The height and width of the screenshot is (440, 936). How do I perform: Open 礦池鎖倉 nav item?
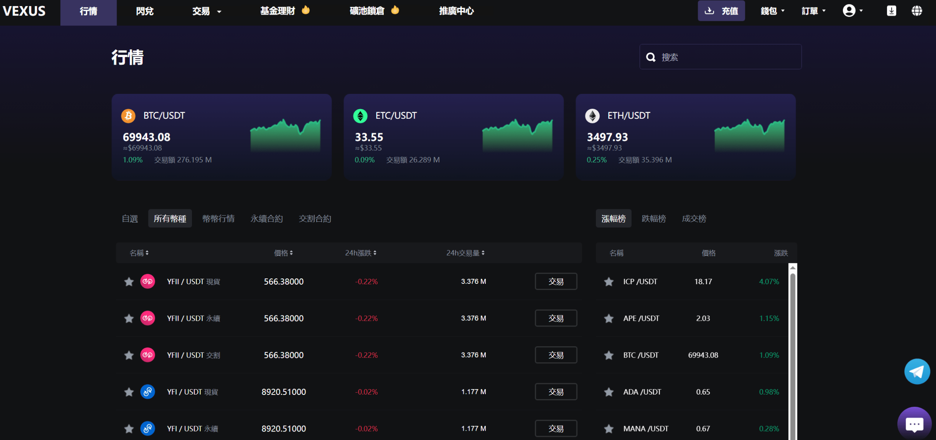367,11
